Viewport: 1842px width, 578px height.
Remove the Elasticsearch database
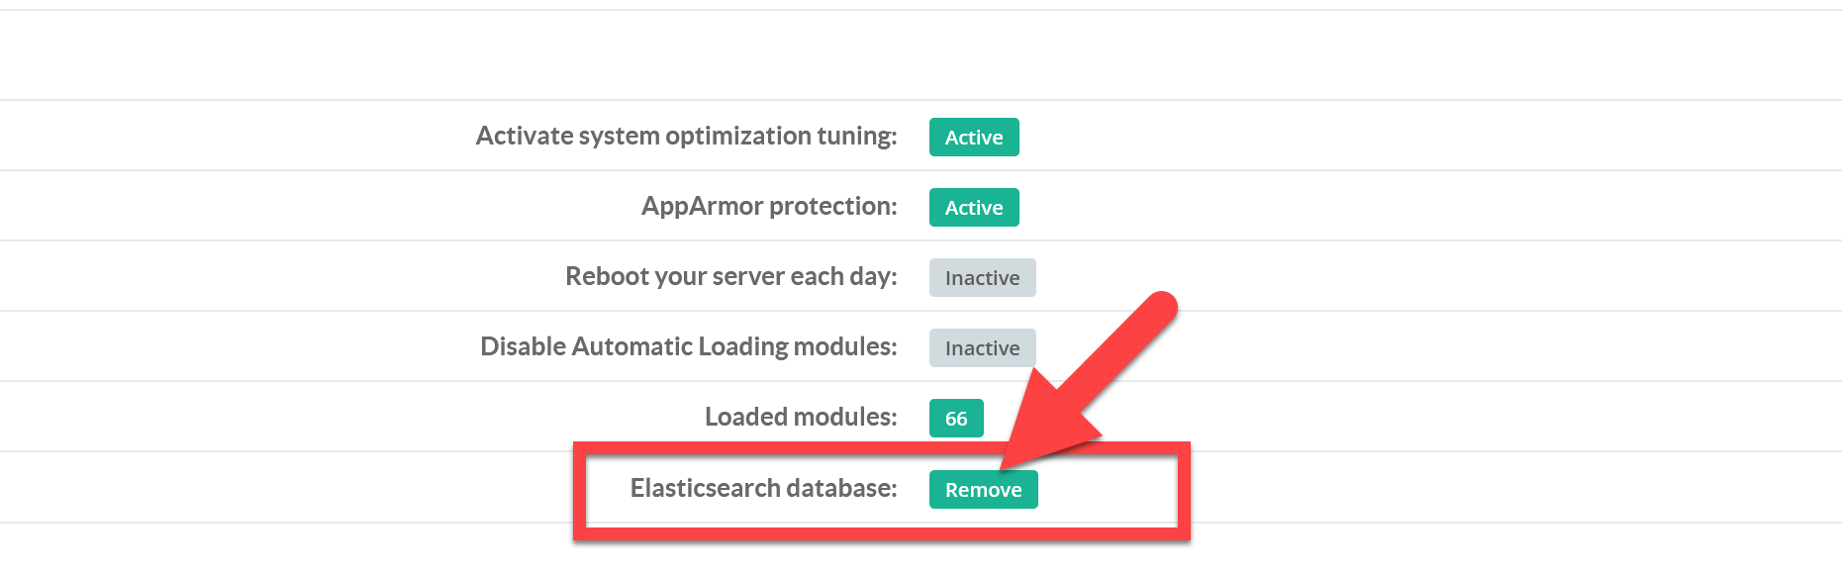[x=983, y=490]
